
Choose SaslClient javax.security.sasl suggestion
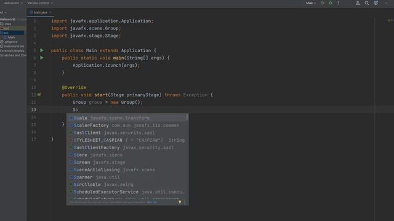point(127,133)
